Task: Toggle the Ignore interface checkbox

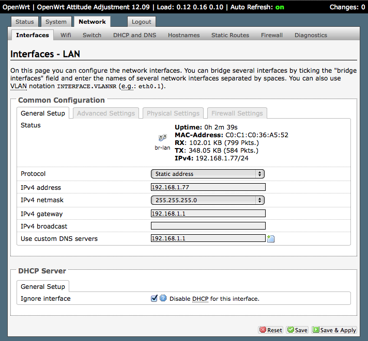Action: (154, 298)
